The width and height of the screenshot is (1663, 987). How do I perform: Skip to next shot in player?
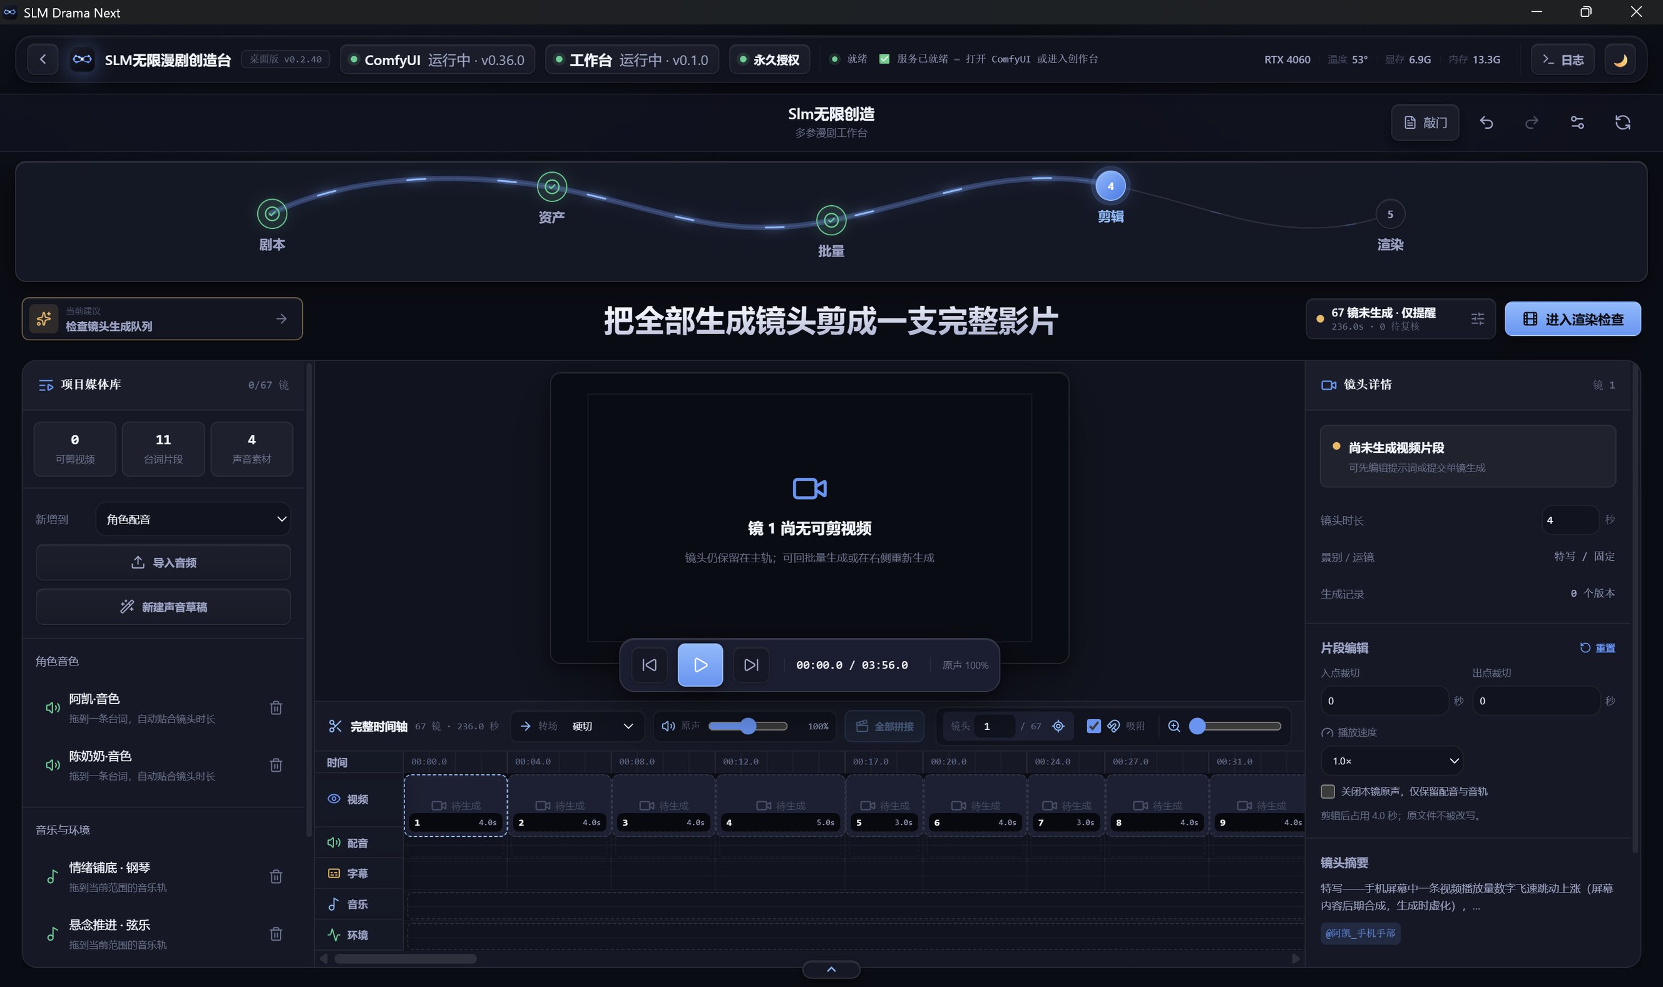[x=750, y=664]
